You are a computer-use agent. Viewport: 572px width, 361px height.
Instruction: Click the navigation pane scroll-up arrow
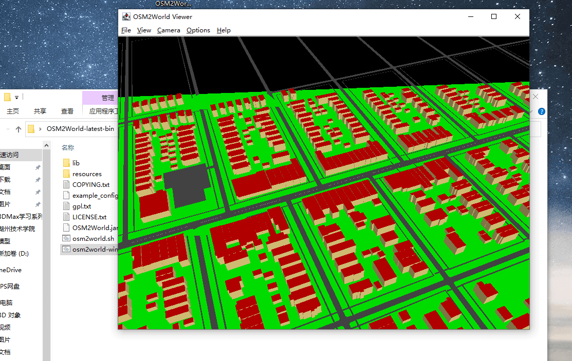coord(47,146)
